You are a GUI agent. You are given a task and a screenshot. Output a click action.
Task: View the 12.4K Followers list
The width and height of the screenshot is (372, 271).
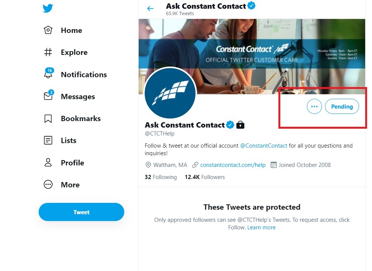point(205,177)
